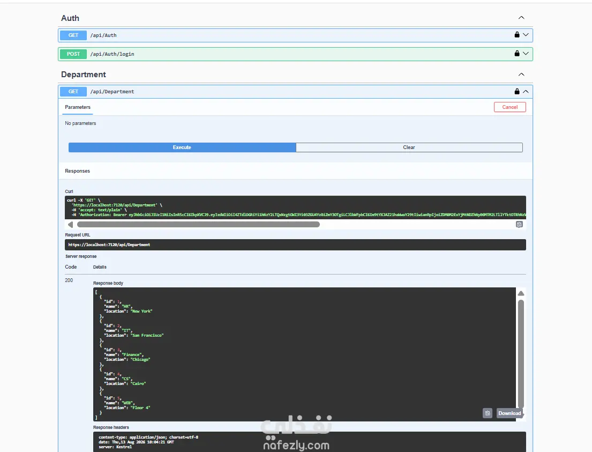Click the server: Kestrel header line
The height and width of the screenshot is (452, 592).
click(x=115, y=447)
